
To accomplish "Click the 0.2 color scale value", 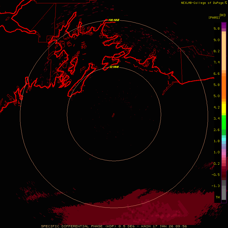I will (217, 163).
